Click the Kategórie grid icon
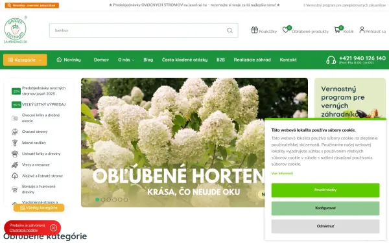Viewport: 389px width, 243px height. pos(10,60)
